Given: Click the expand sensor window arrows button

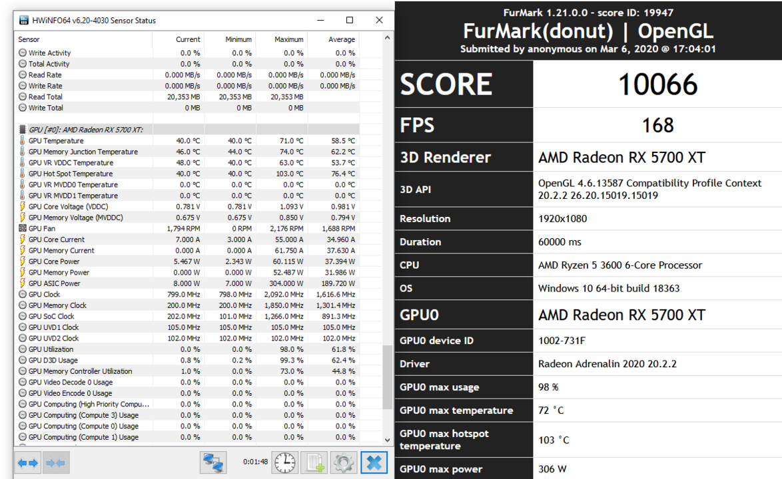Looking at the screenshot, I should click(x=27, y=463).
